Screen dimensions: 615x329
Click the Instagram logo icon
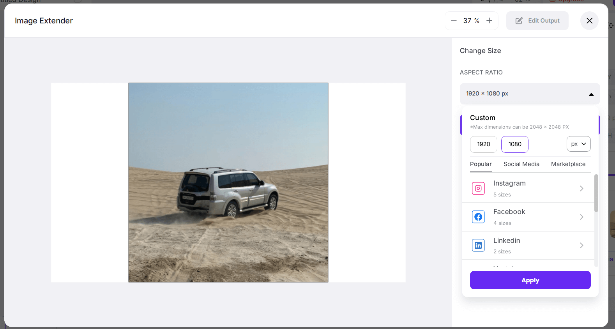coord(478,188)
